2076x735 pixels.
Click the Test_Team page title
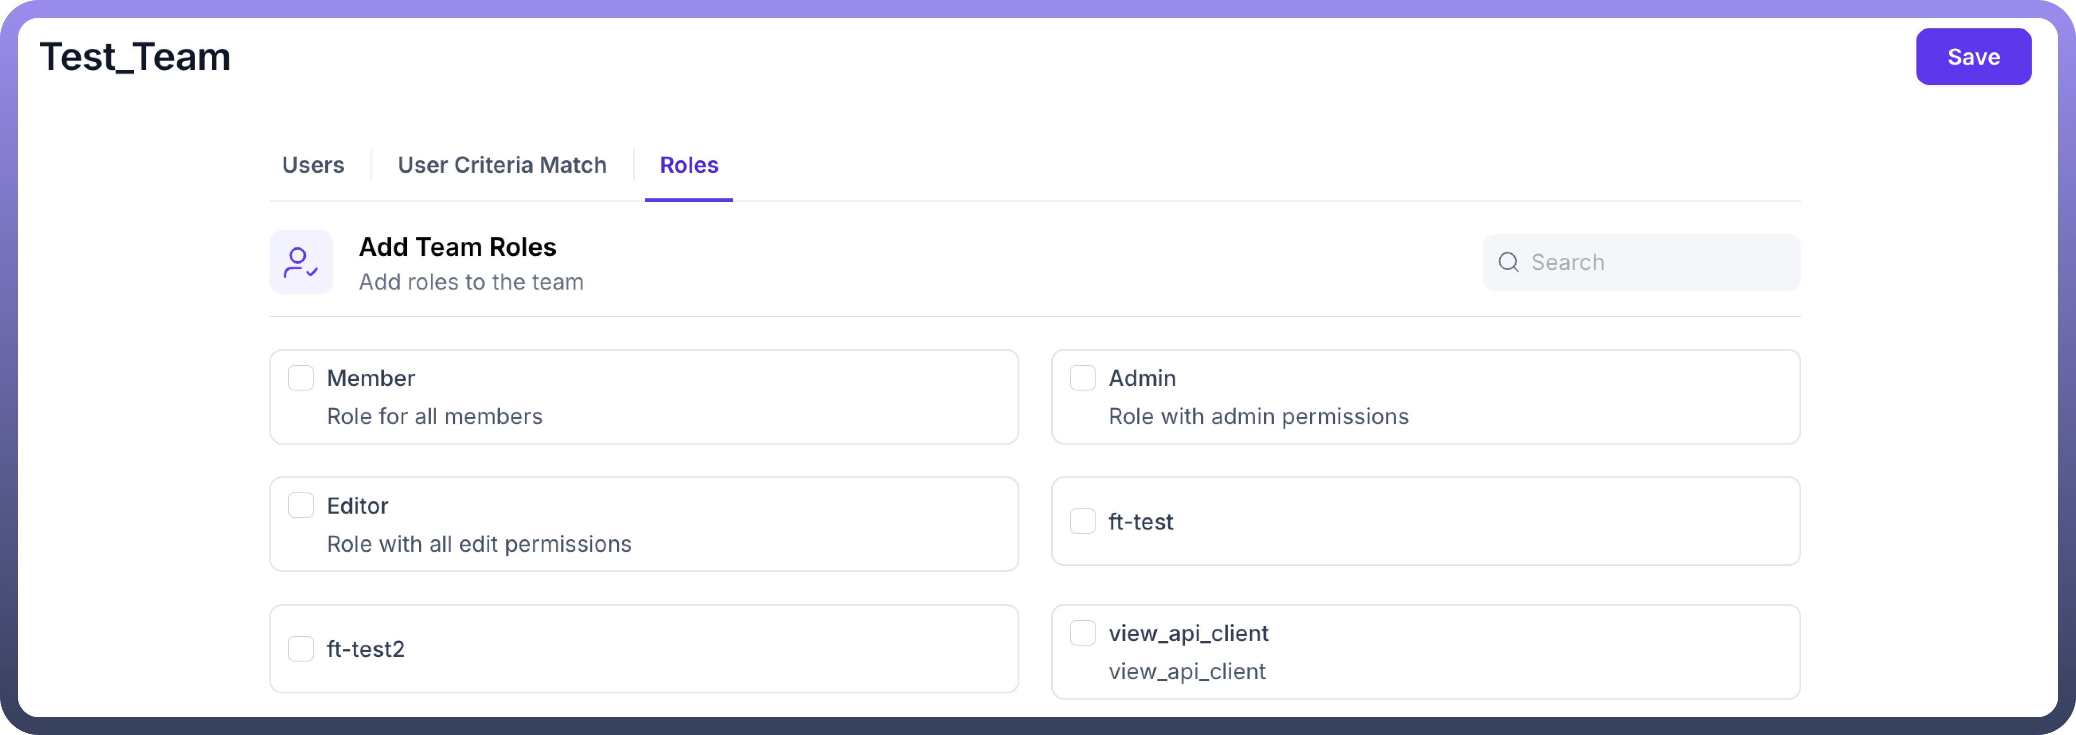(x=135, y=57)
